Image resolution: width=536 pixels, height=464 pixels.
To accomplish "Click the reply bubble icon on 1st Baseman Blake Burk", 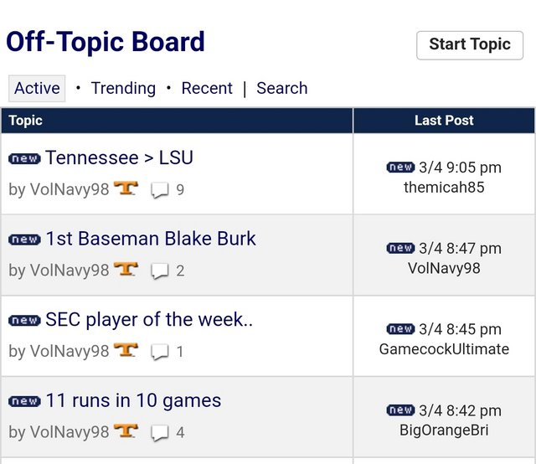I will pyautogui.click(x=160, y=271).
